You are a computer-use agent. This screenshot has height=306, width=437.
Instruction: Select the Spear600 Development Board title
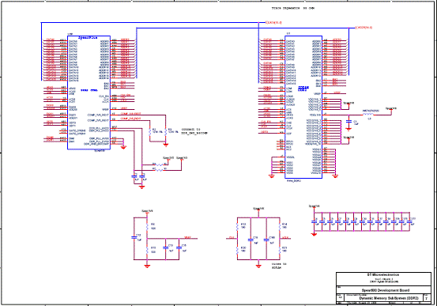(x=386, y=290)
